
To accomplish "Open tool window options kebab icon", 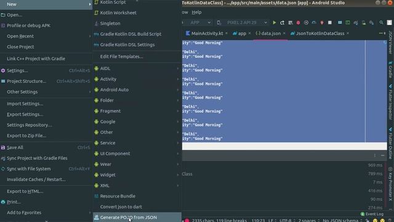I will click(x=374, y=155).
